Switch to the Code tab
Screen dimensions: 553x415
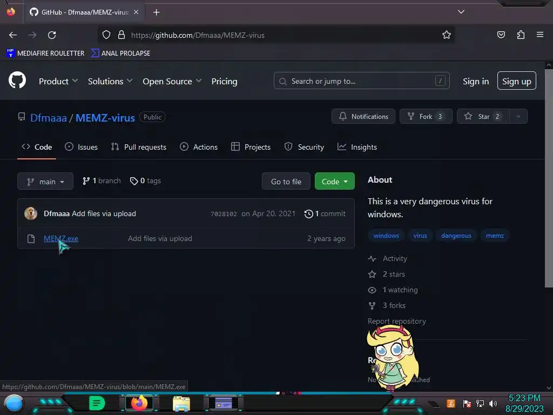(37, 147)
